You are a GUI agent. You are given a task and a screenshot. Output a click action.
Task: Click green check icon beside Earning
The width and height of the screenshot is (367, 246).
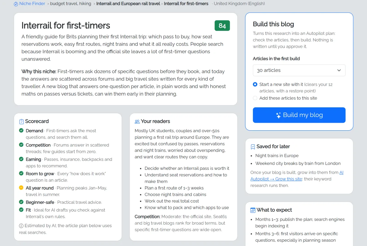point(21,159)
